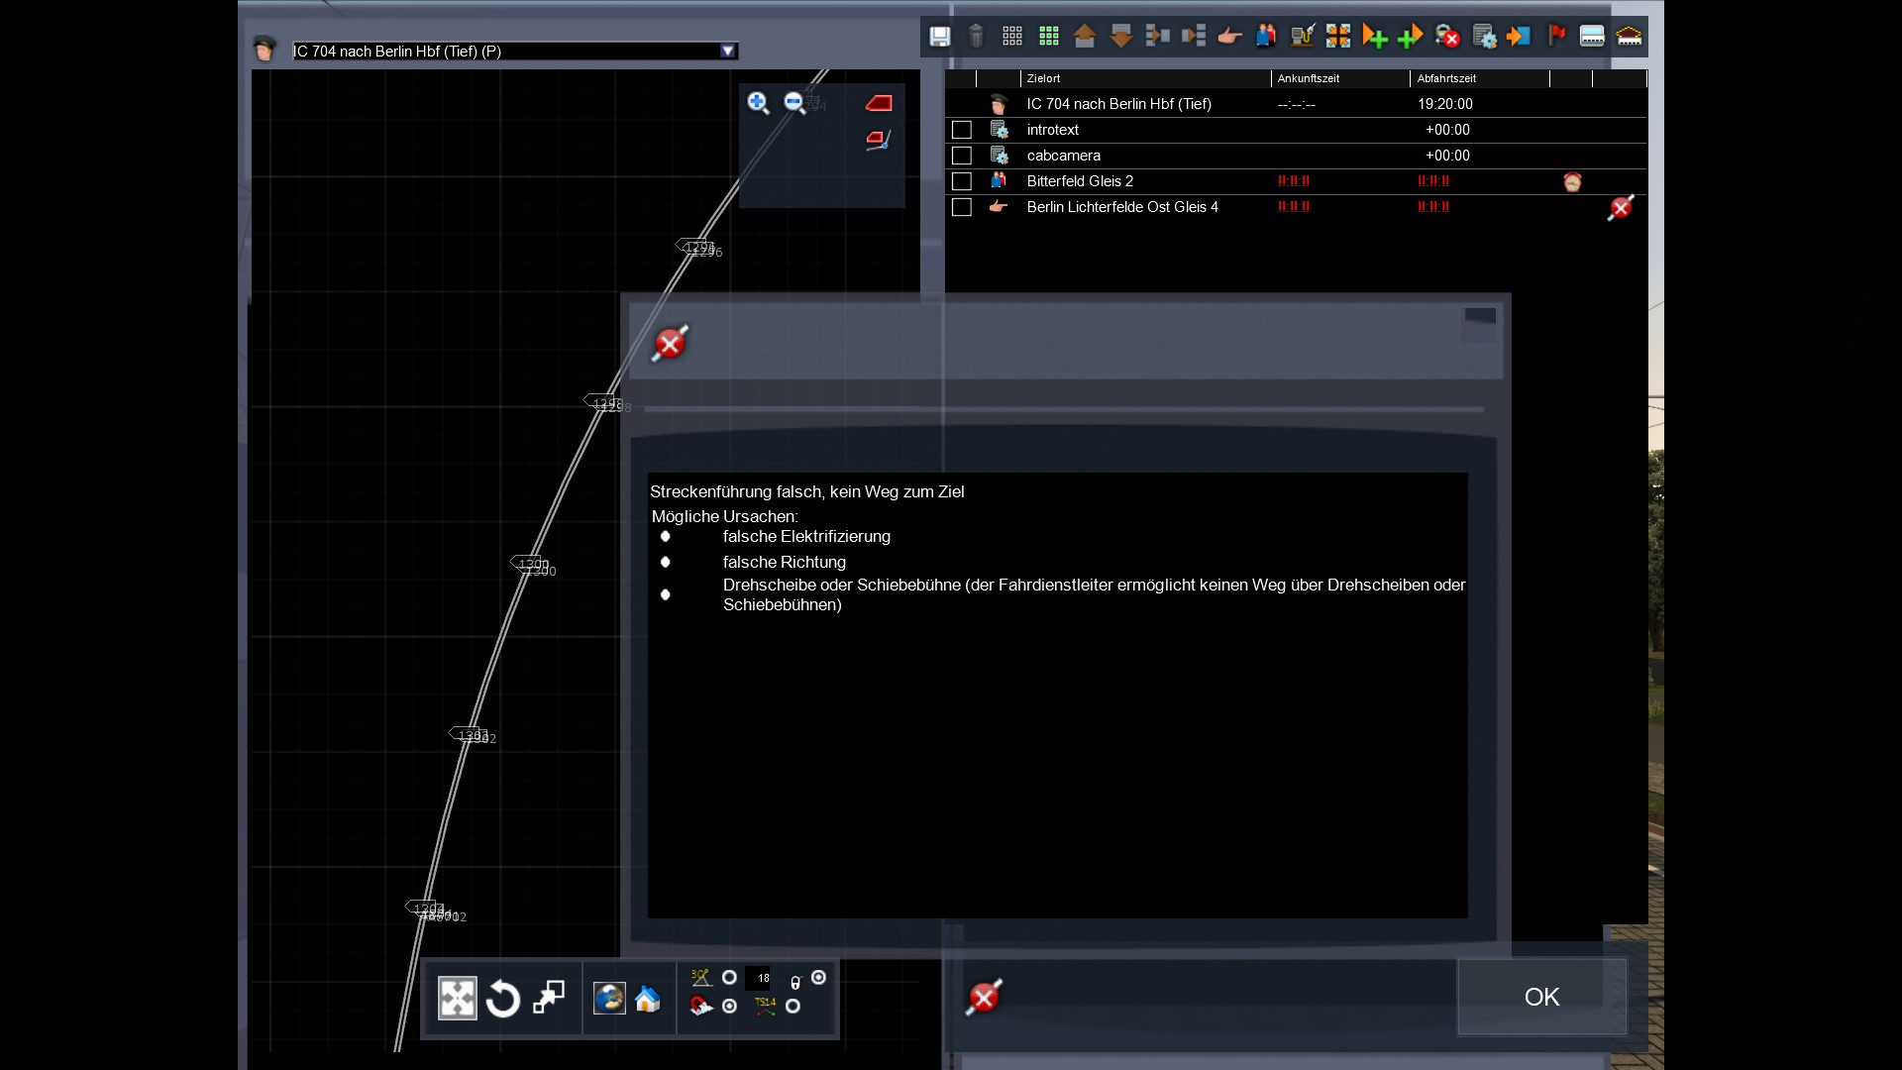Open the IC 704 service dropdown

[x=728, y=51]
